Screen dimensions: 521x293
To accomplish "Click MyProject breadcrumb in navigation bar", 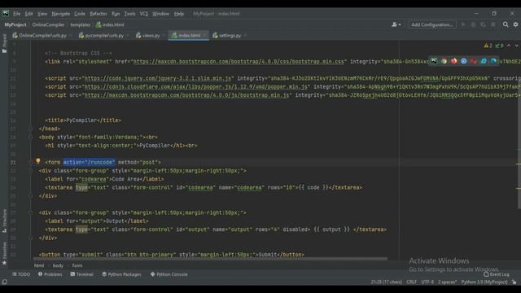I will (15, 24).
